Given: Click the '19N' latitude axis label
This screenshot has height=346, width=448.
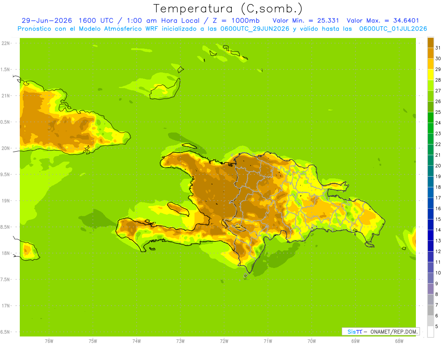Looking at the screenshot, I should [6, 201].
